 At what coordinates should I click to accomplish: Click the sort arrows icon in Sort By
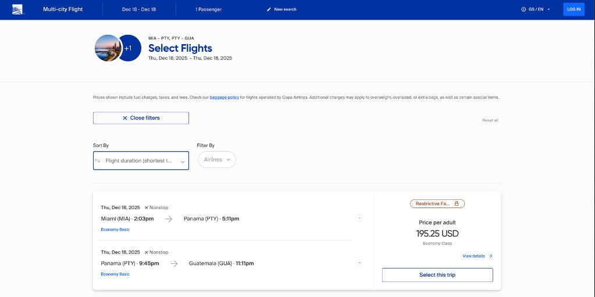98,161
